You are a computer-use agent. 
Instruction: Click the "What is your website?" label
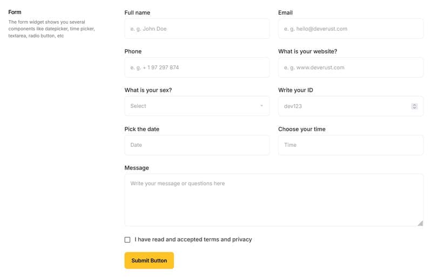(307, 51)
